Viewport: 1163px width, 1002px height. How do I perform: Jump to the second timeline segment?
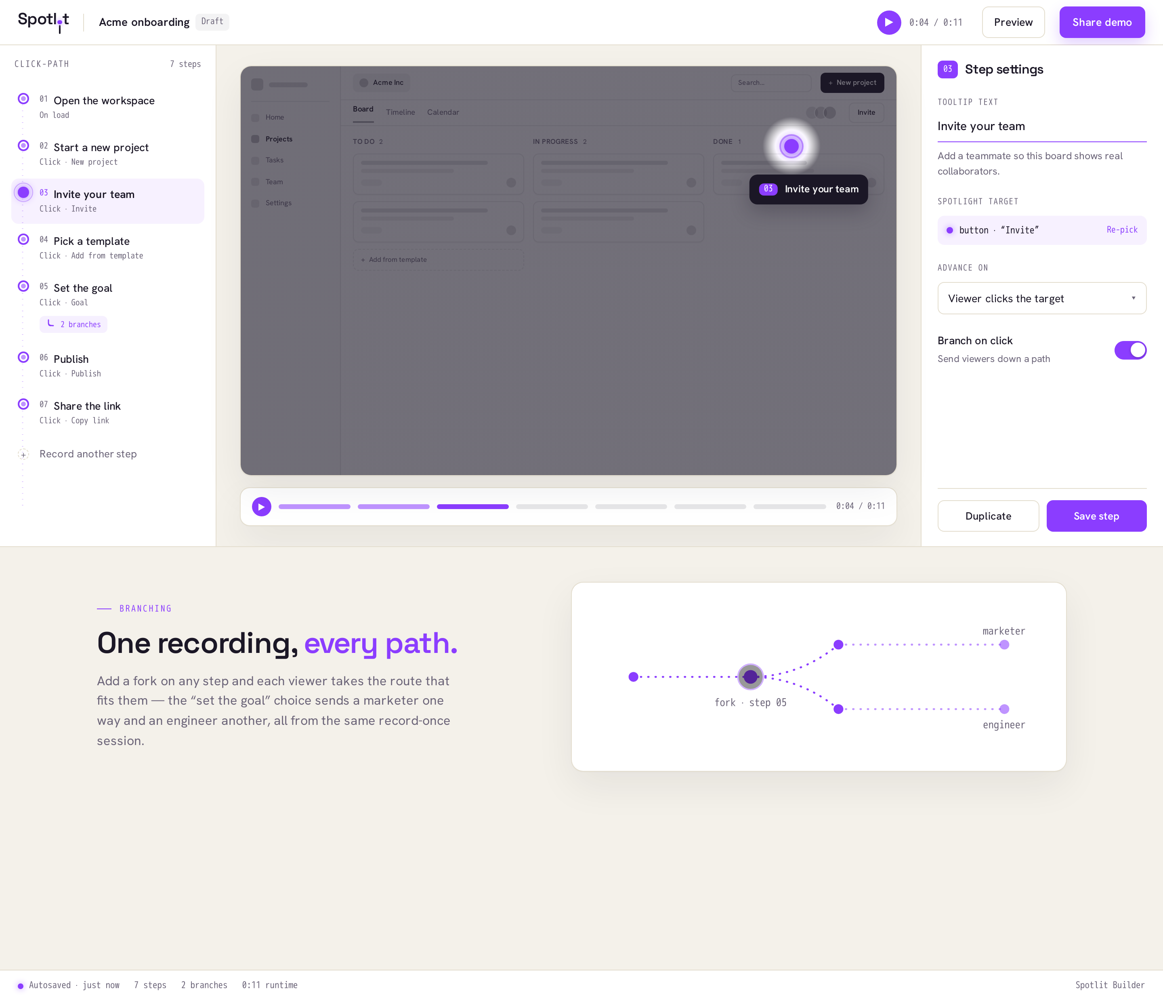click(x=393, y=507)
